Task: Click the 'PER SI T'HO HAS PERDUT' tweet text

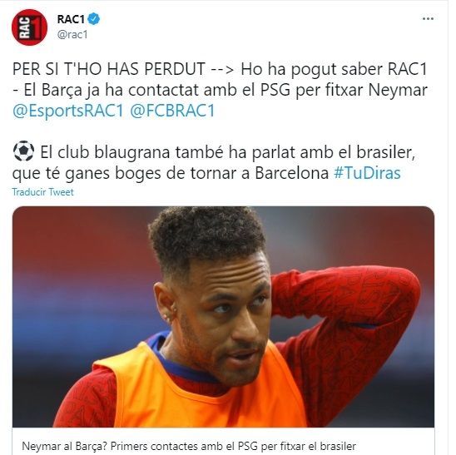Action: (108, 69)
